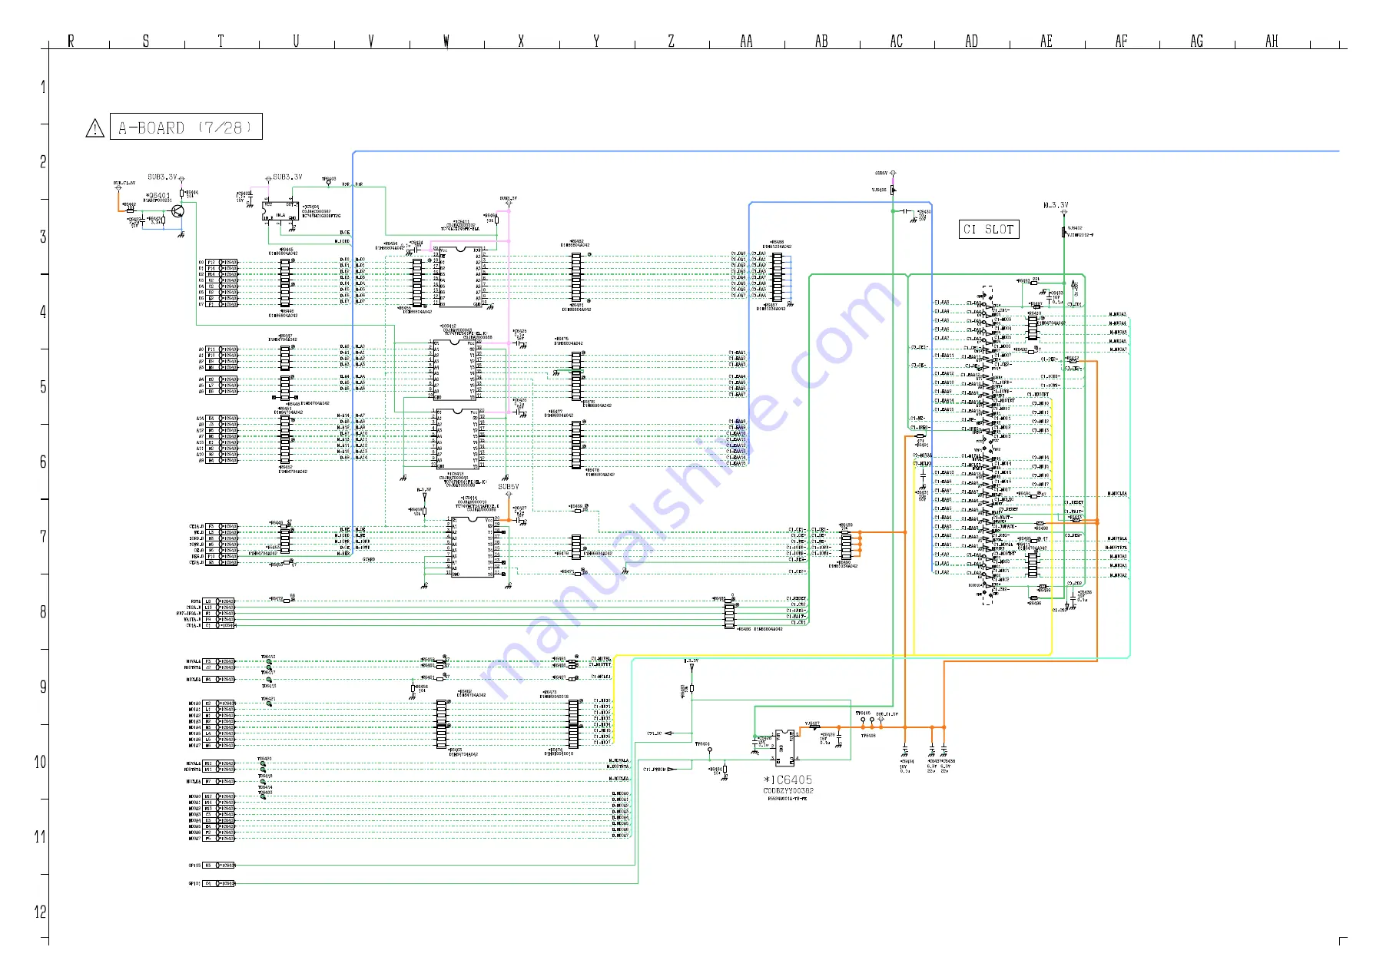Click the Q6401 transistor symbol

click(178, 211)
